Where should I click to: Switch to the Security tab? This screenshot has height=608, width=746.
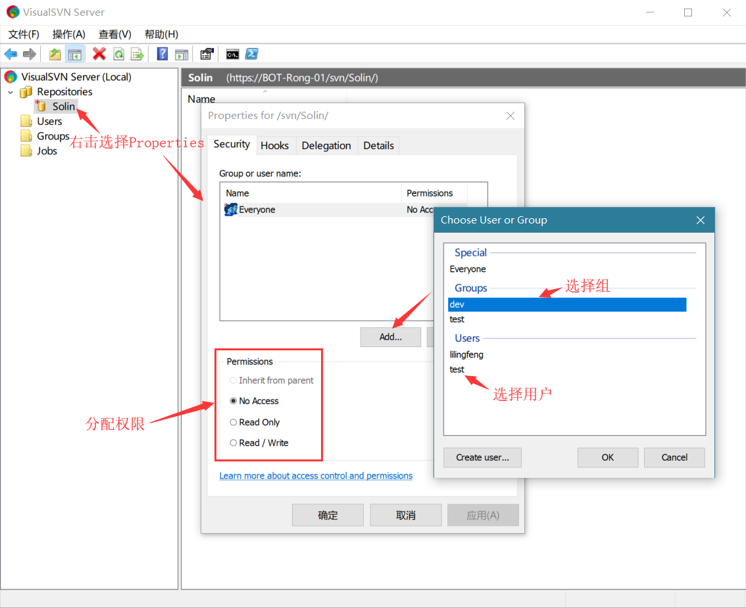pos(232,145)
